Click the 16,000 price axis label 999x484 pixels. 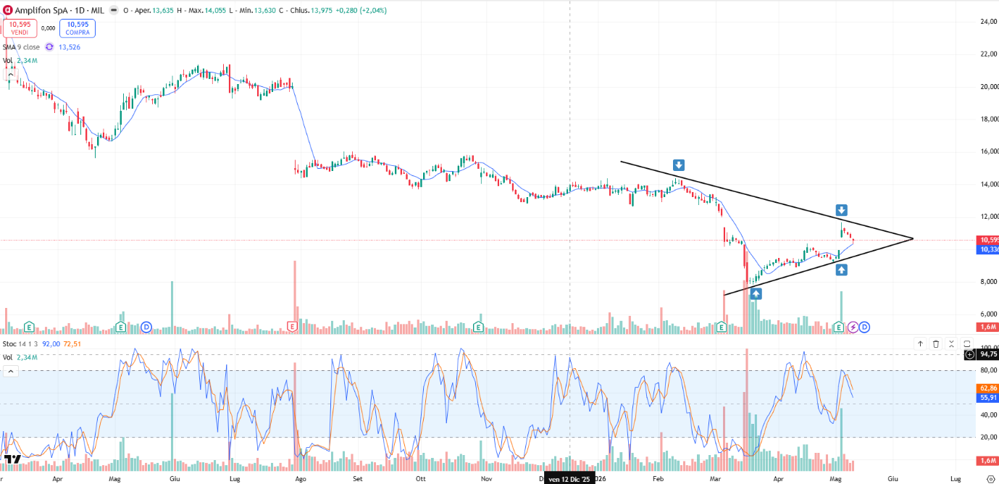(x=989, y=151)
